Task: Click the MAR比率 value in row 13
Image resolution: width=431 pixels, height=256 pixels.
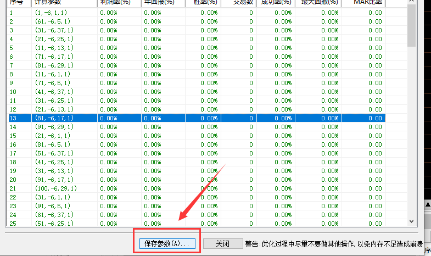Action: point(375,118)
